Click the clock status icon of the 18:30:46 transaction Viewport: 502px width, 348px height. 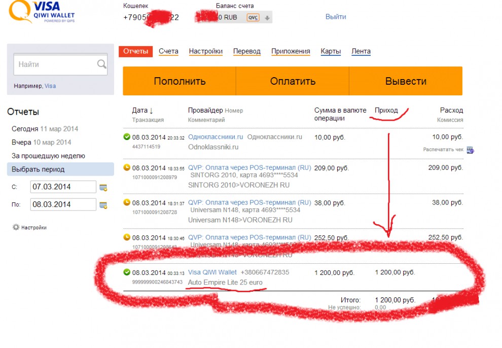pyautogui.click(x=127, y=237)
